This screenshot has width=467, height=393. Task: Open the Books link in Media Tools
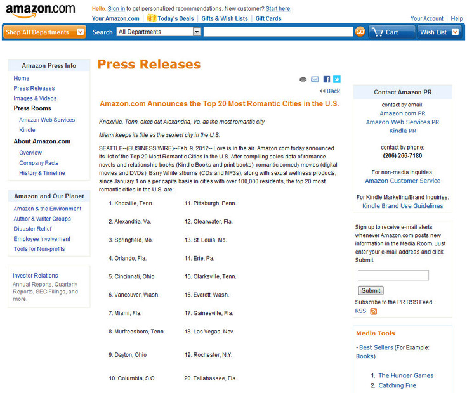click(x=365, y=356)
